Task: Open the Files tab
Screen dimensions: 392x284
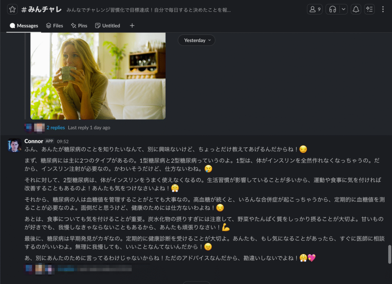Action: (54, 26)
